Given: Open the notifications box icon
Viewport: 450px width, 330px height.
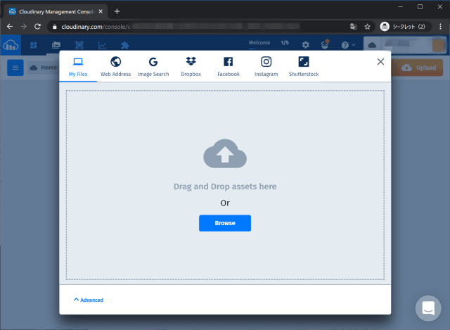Looking at the screenshot, I should point(325,45).
